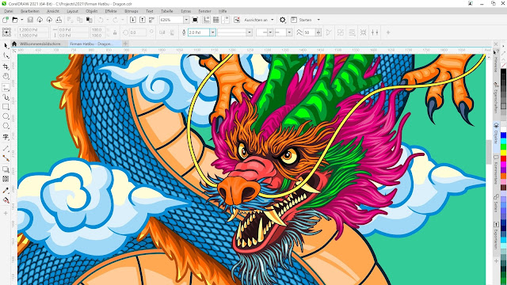Toggle show rulers button
The height and width of the screenshot is (285, 507).
[x=206, y=20]
